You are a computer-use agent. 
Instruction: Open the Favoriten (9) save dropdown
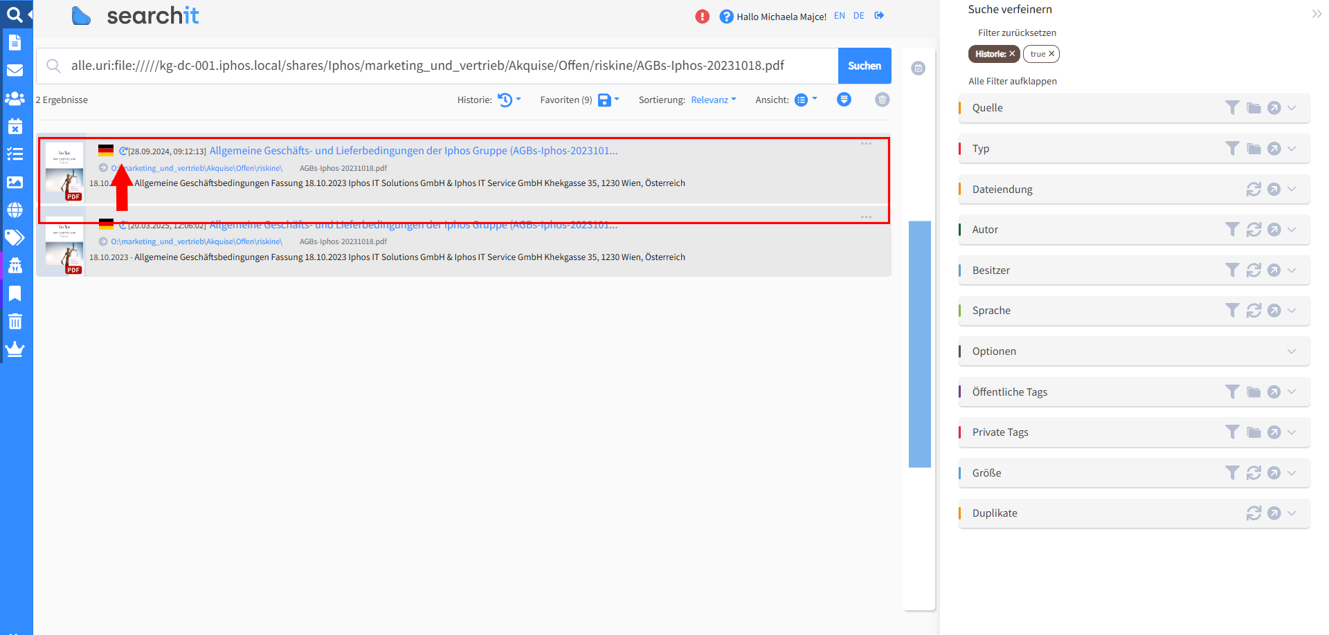(x=608, y=100)
